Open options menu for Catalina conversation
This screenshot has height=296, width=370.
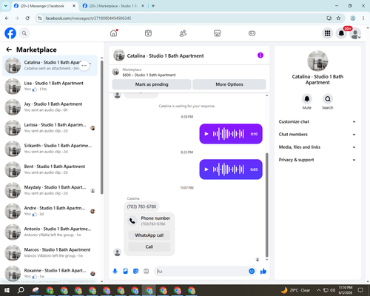84,66
